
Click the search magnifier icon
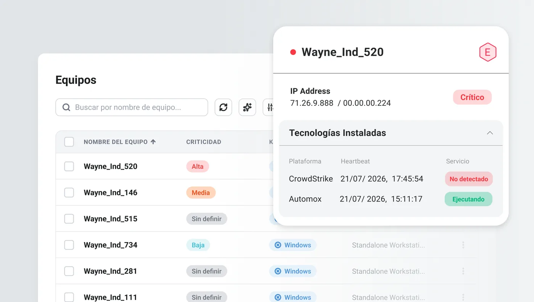tap(66, 107)
